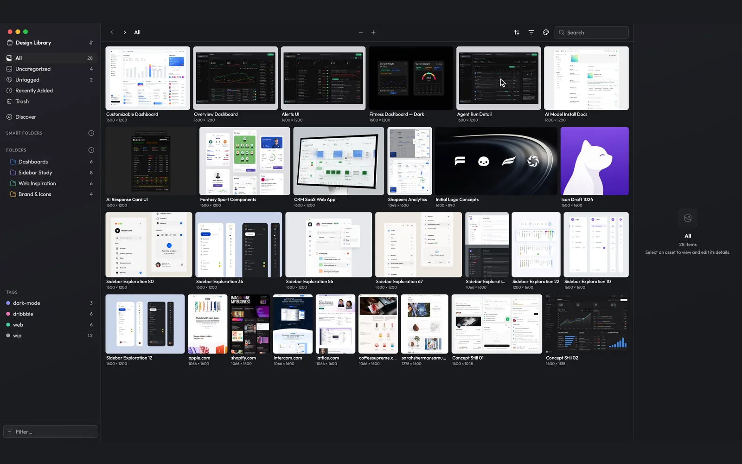Select the wip tag
The image size is (742, 464).
click(x=50, y=335)
